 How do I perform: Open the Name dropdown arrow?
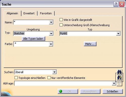tap(51, 22)
